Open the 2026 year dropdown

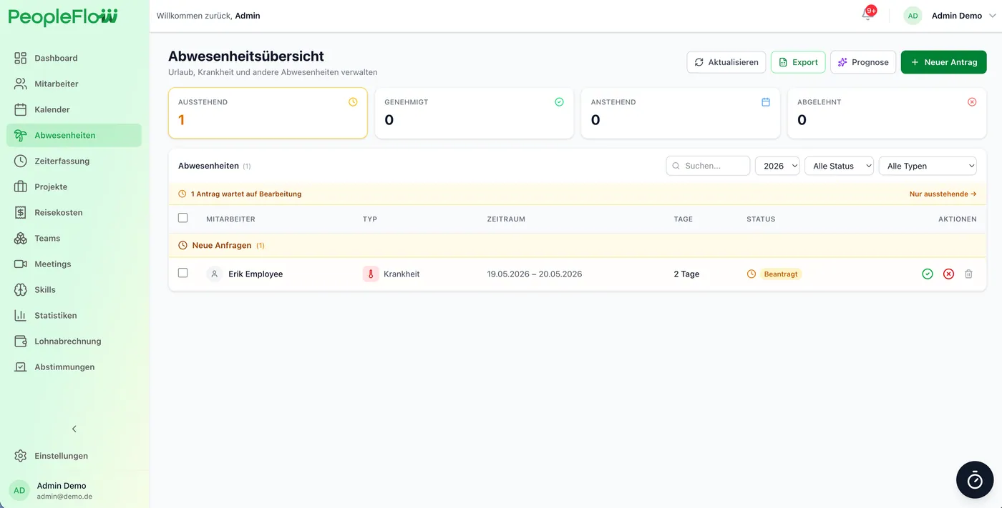pos(777,166)
